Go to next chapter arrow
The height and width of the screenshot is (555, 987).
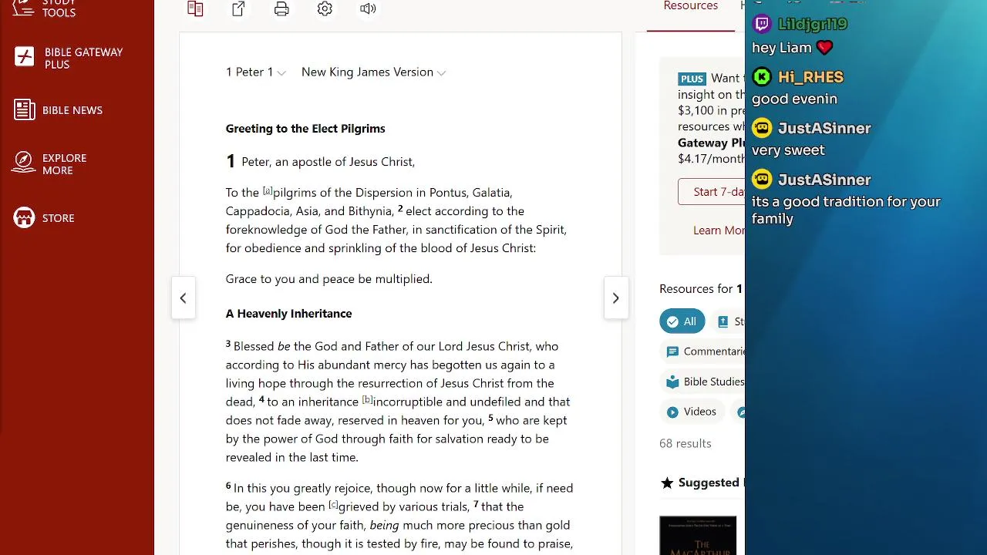tap(615, 298)
